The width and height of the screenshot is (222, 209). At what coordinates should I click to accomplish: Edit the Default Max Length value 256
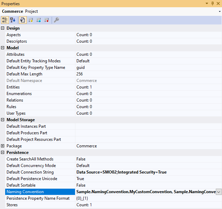tap(80, 74)
